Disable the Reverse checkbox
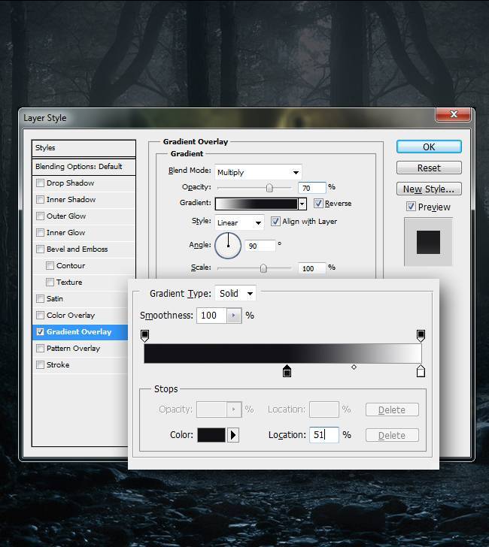489x547 pixels. (318, 204)
